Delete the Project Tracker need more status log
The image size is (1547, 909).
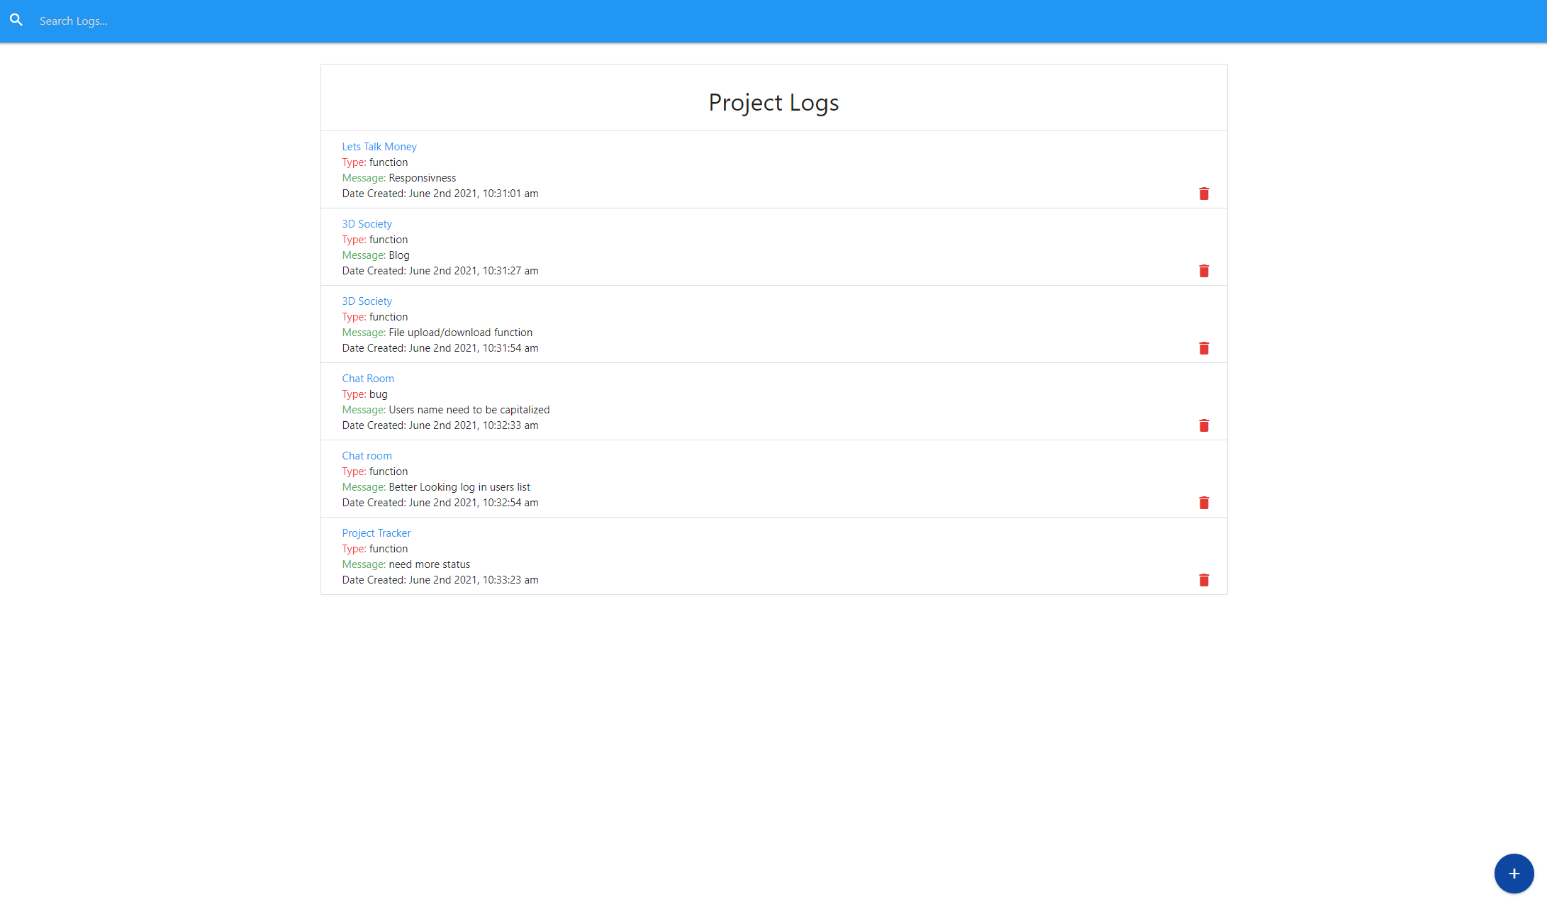coord(1204,580)
